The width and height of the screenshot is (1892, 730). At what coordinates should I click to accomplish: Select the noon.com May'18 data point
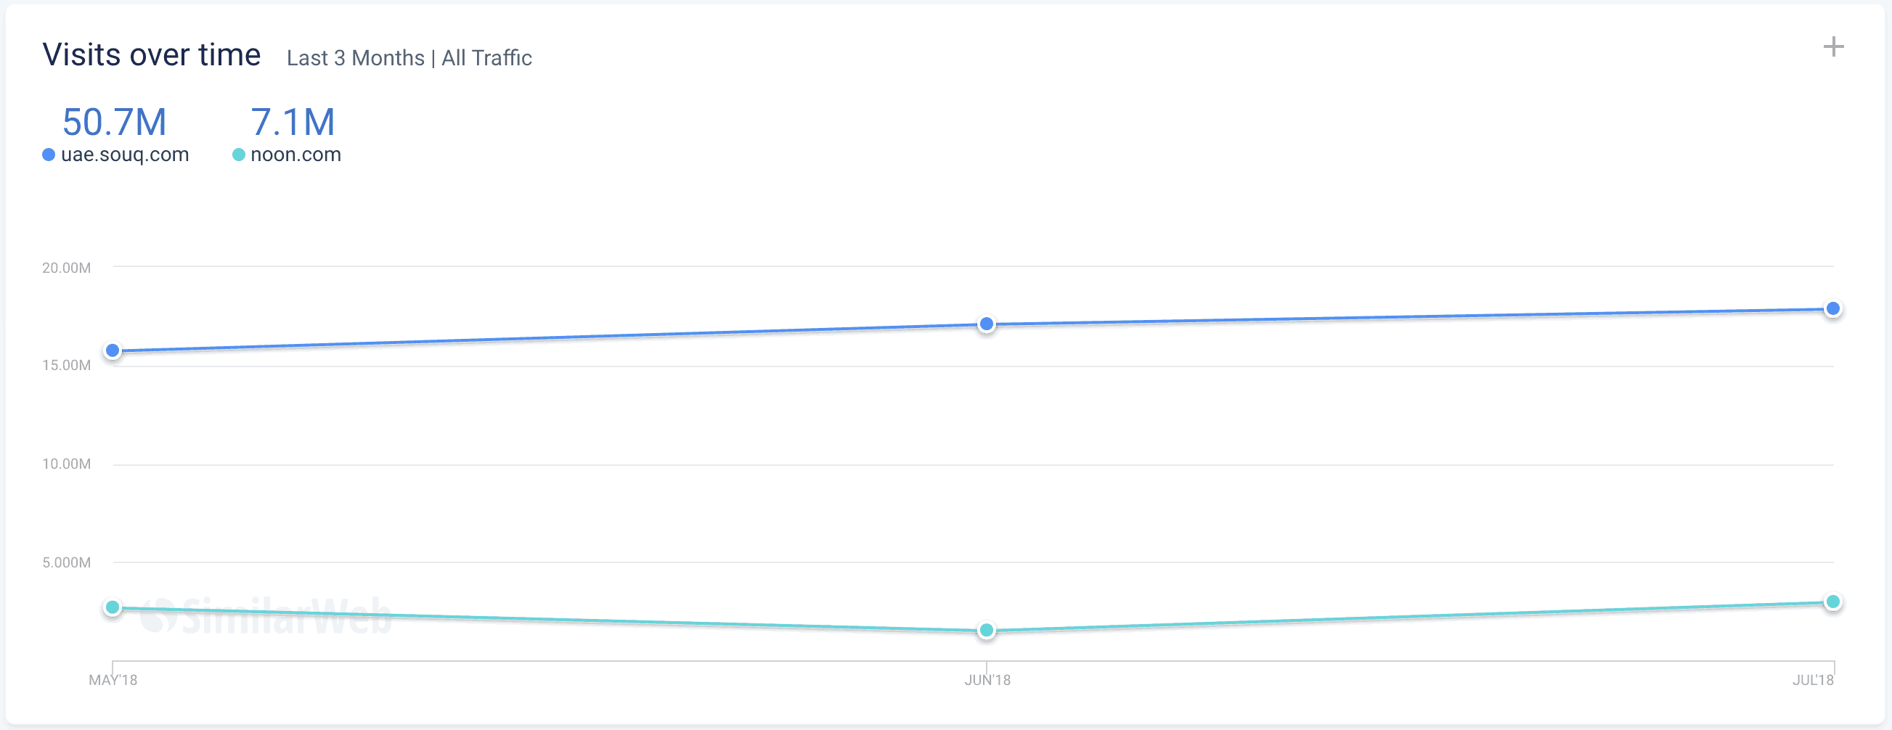[x=113, y=607]
